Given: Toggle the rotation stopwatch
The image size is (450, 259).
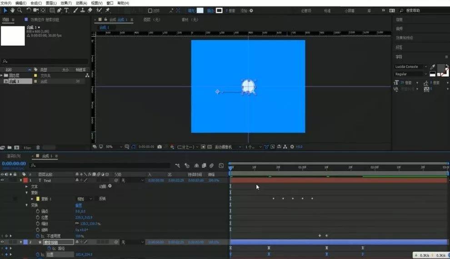Looking at the screenshot, I should pyautogui.click(x=38, y=230).
